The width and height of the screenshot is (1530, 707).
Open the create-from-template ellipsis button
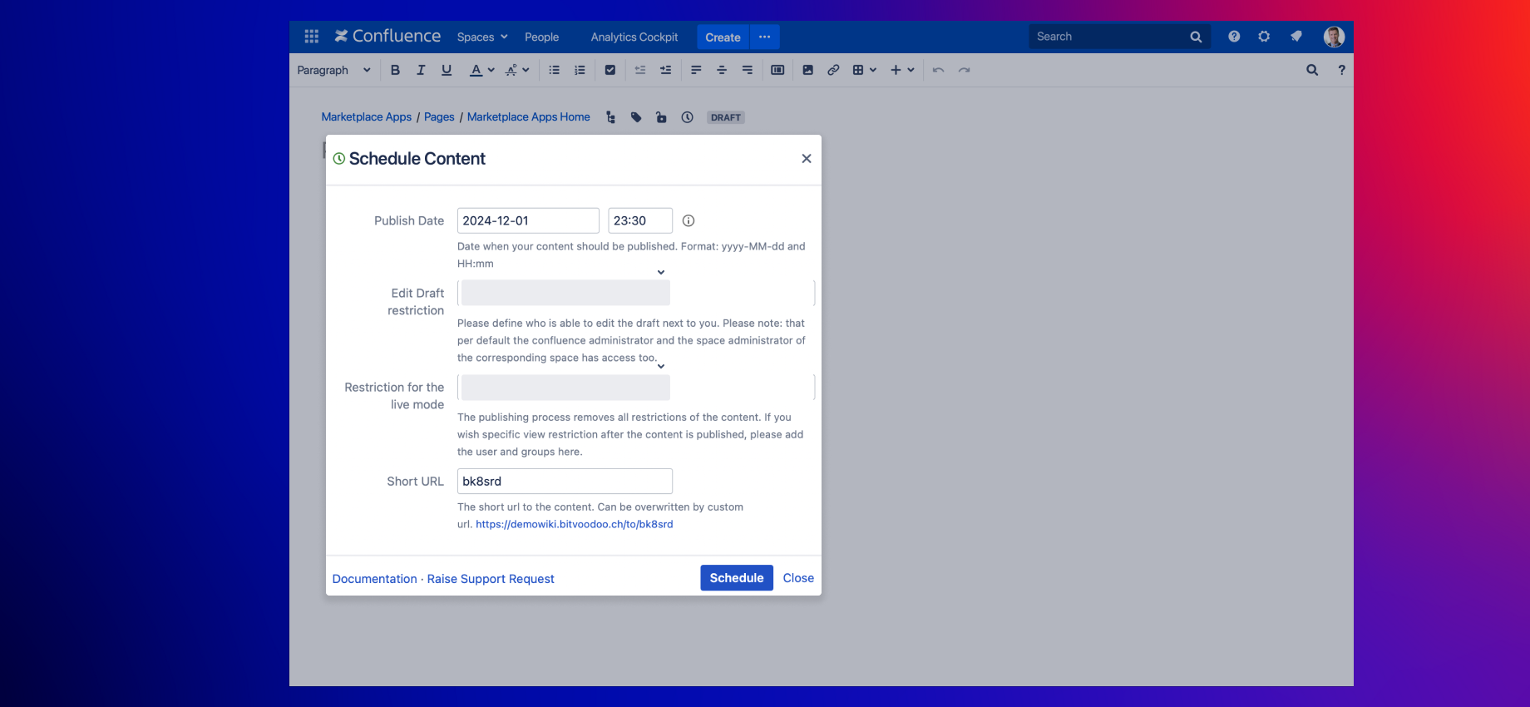(x=765, y=37)
